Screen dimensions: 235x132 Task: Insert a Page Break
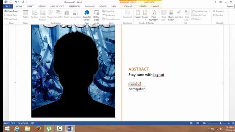click(11, 19)
